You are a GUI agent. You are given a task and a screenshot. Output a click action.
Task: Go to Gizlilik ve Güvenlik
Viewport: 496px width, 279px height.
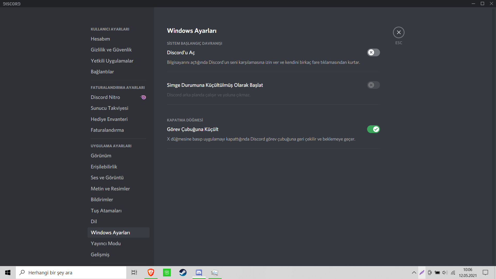point(111,50)
